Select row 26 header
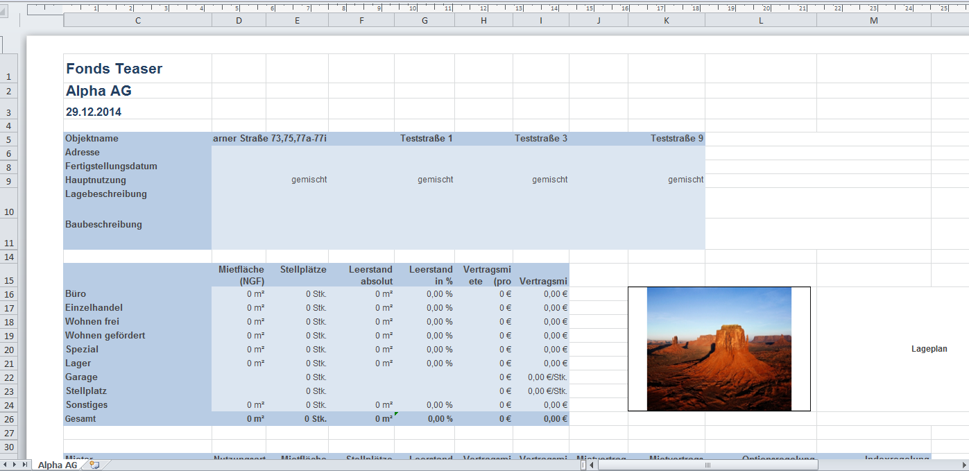969x471 pixels. pyautogui.click(x=9, y=419)
